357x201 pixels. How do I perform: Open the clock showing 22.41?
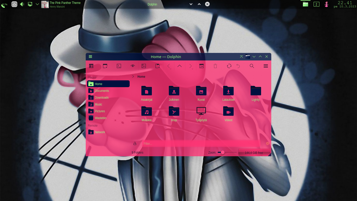coord(345,4)
